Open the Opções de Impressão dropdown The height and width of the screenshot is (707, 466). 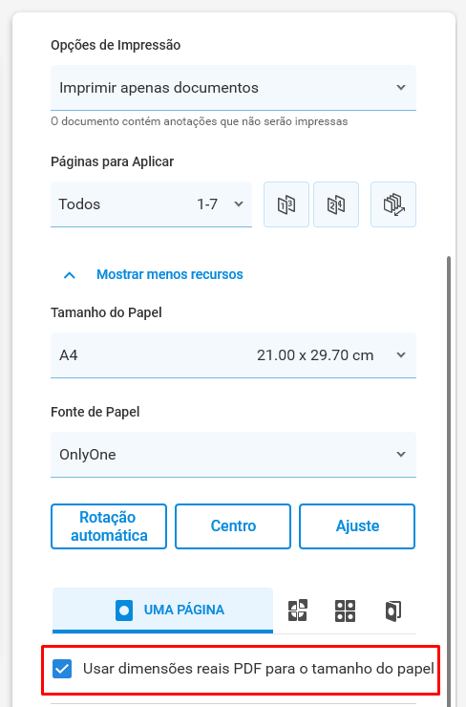pyautogui.click(x=233, y=88)
